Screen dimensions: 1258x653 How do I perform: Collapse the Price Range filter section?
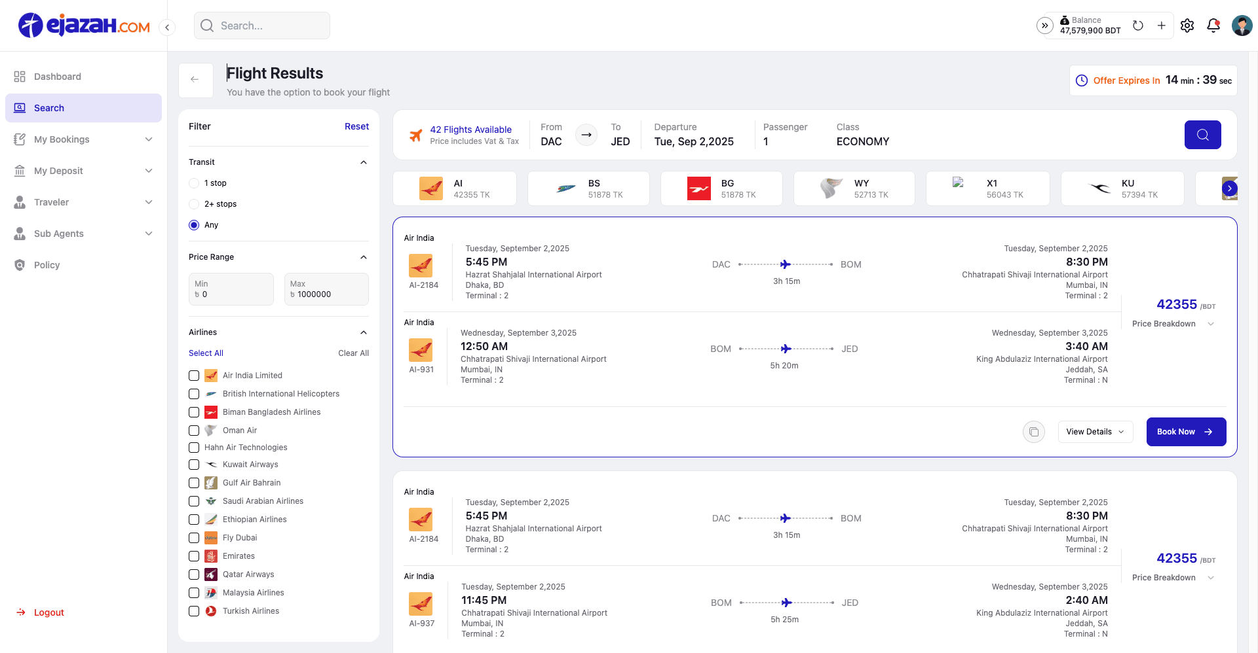pos(364,257)
